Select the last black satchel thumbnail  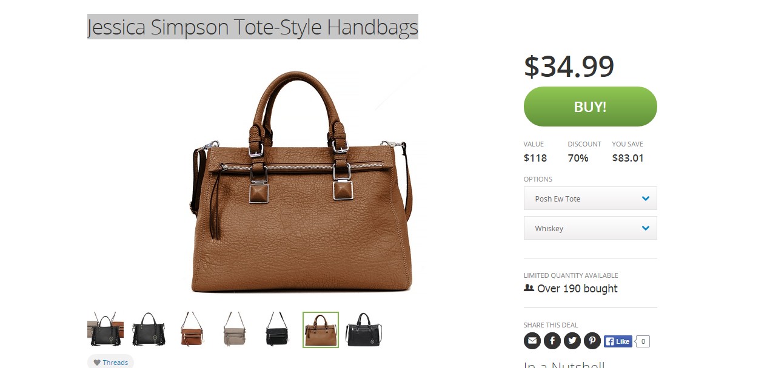pyautogui.click(x=364, y=330)
